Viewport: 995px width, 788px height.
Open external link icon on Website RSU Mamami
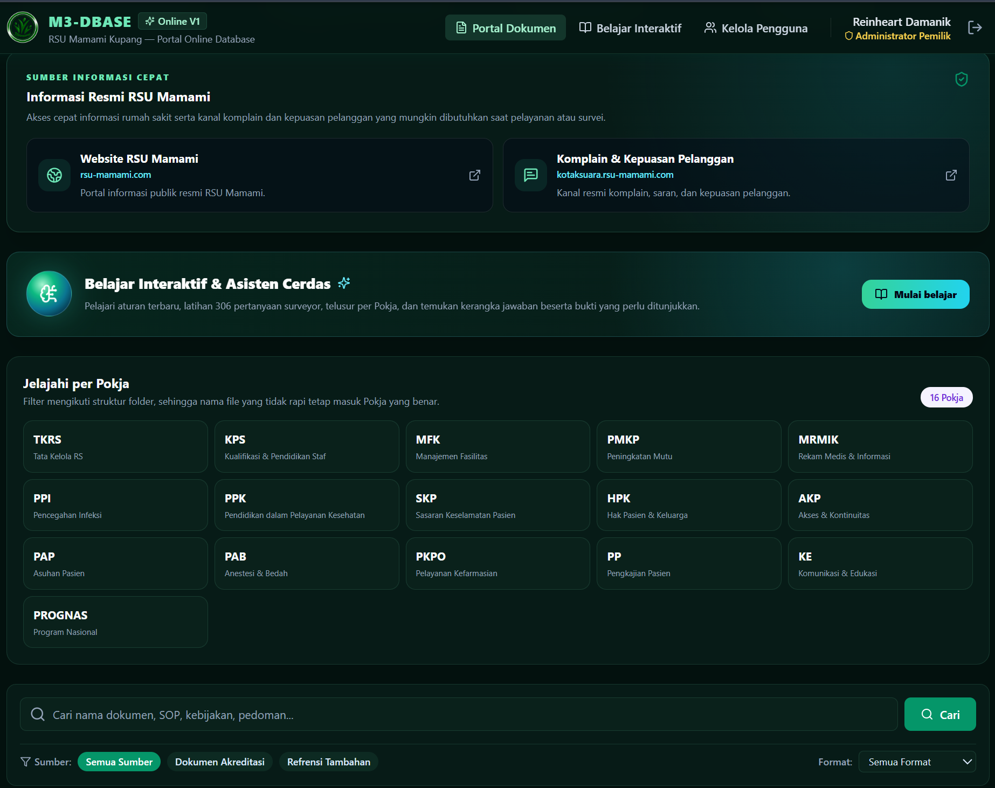pos(474,175)
